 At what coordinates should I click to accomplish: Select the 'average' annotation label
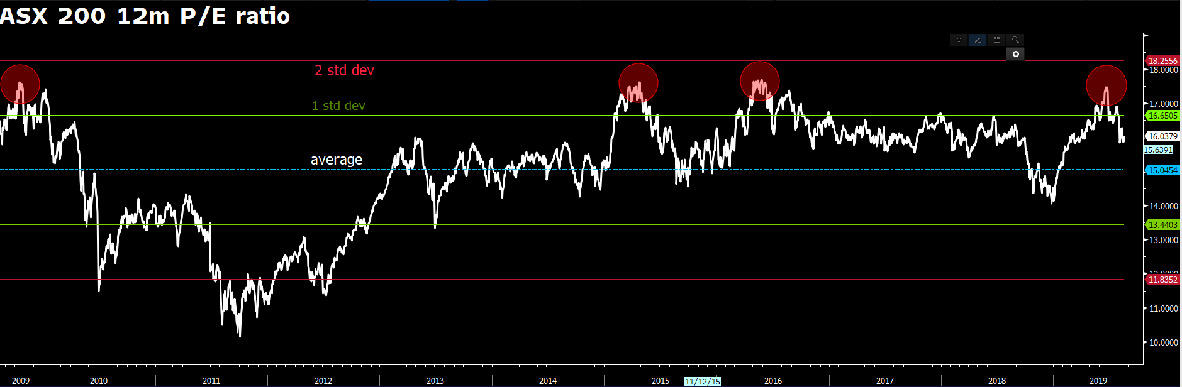[x=337, y=160]
